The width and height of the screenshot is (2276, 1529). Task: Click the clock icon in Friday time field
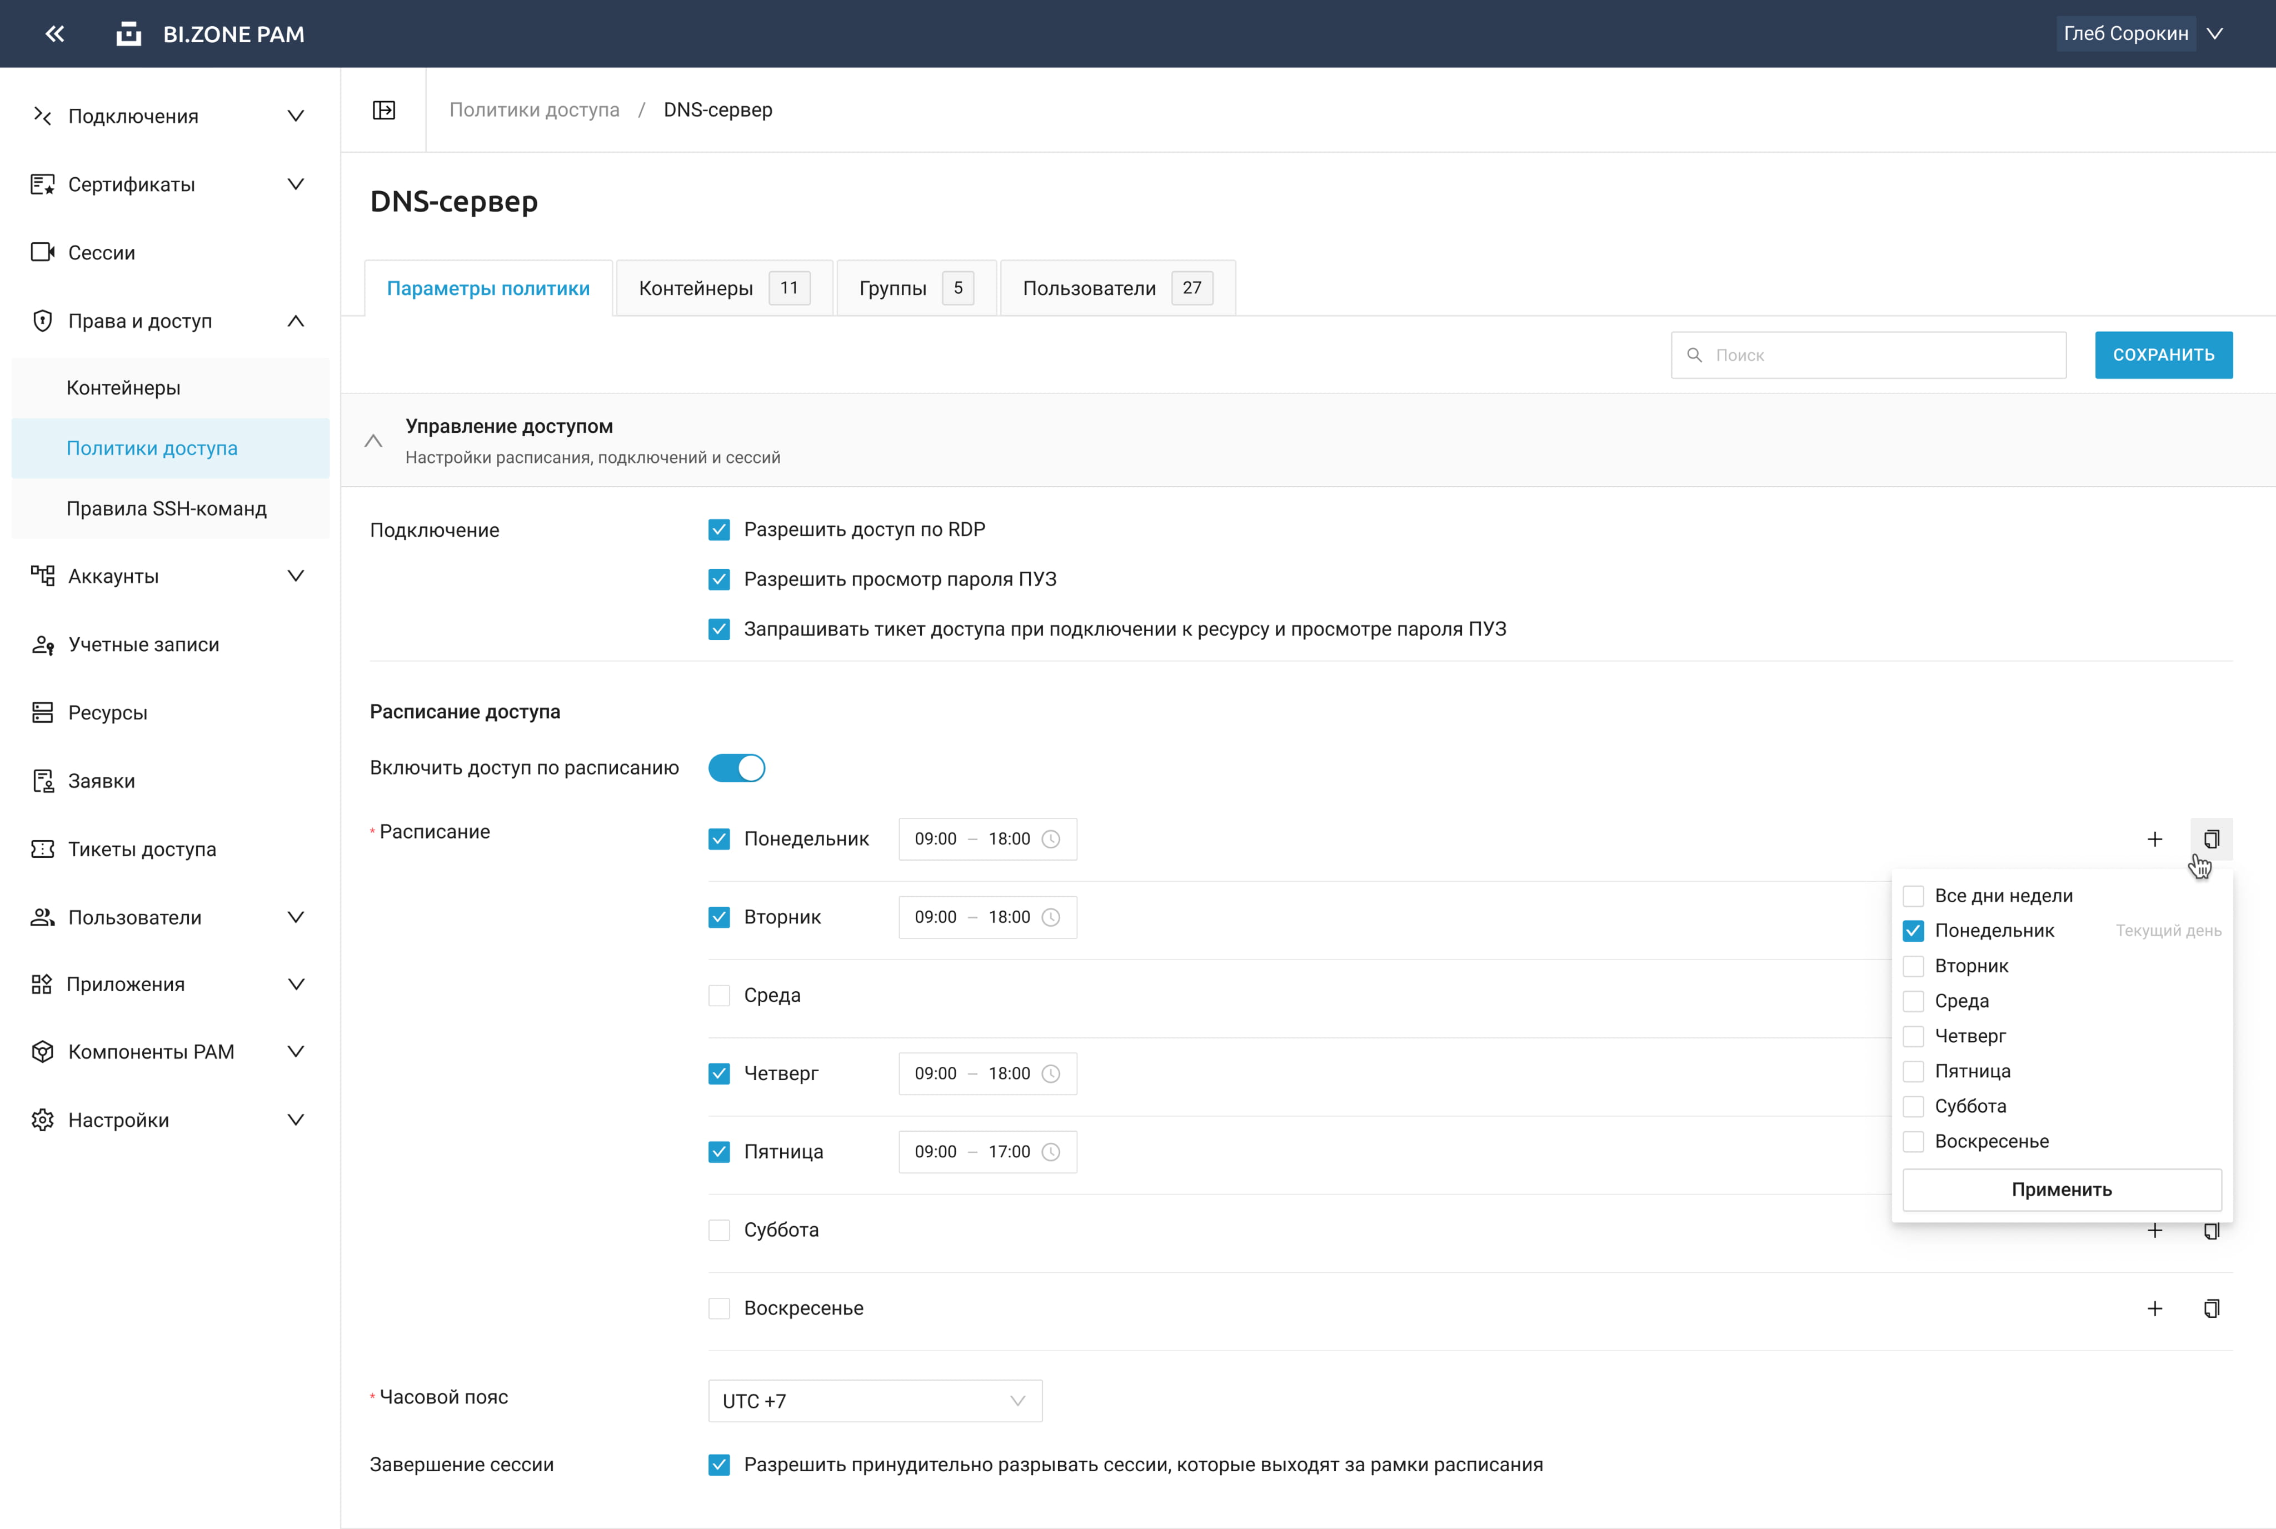click(x=1050, y=1152)
